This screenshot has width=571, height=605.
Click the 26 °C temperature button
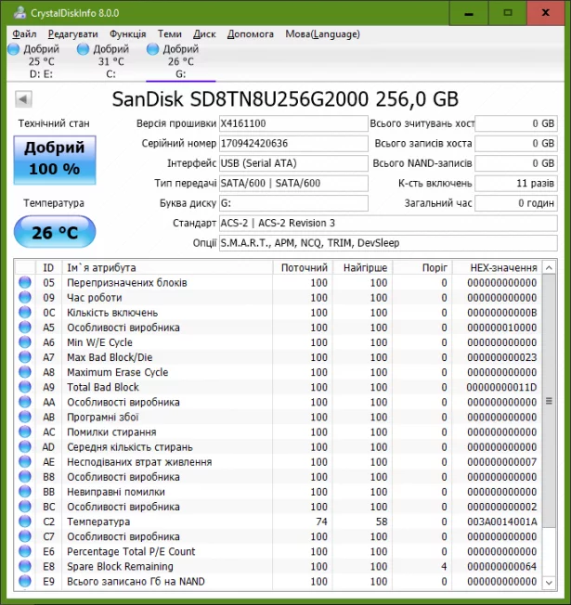[54, 232]
